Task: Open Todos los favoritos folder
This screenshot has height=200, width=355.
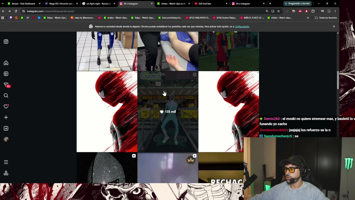Action: coord(326,18)
